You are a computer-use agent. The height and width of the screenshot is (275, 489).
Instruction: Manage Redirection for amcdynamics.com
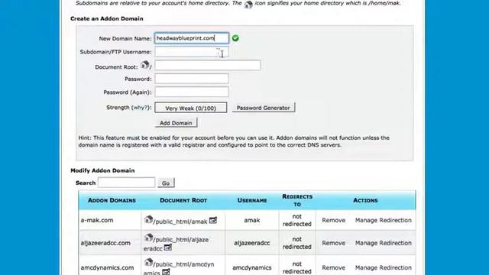click(x=384, y=267)
